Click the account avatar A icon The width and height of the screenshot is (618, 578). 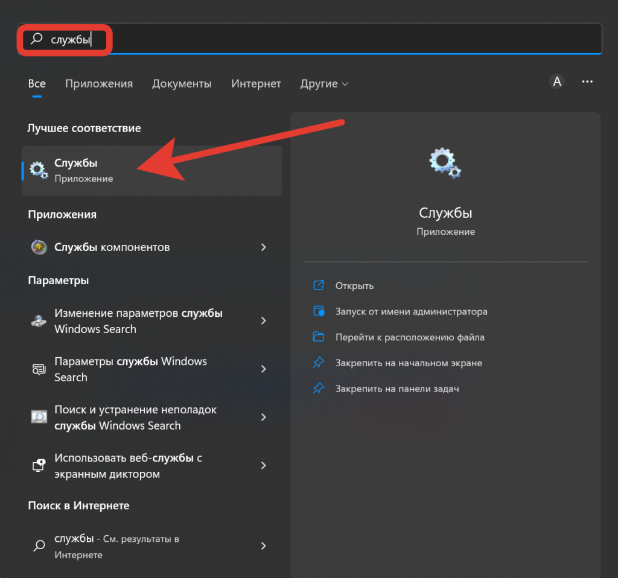556,81
